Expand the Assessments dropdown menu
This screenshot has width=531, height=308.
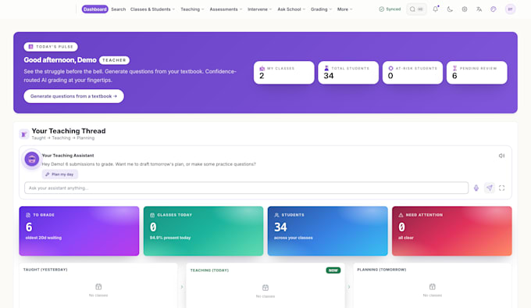point(226,9)
